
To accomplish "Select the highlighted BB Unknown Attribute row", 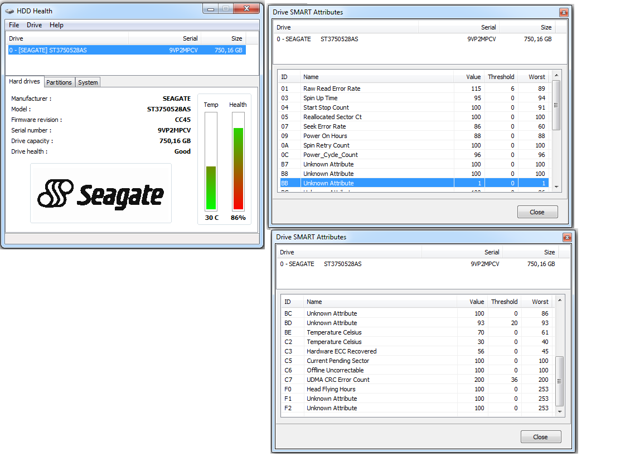I will (x=414, y=183).
